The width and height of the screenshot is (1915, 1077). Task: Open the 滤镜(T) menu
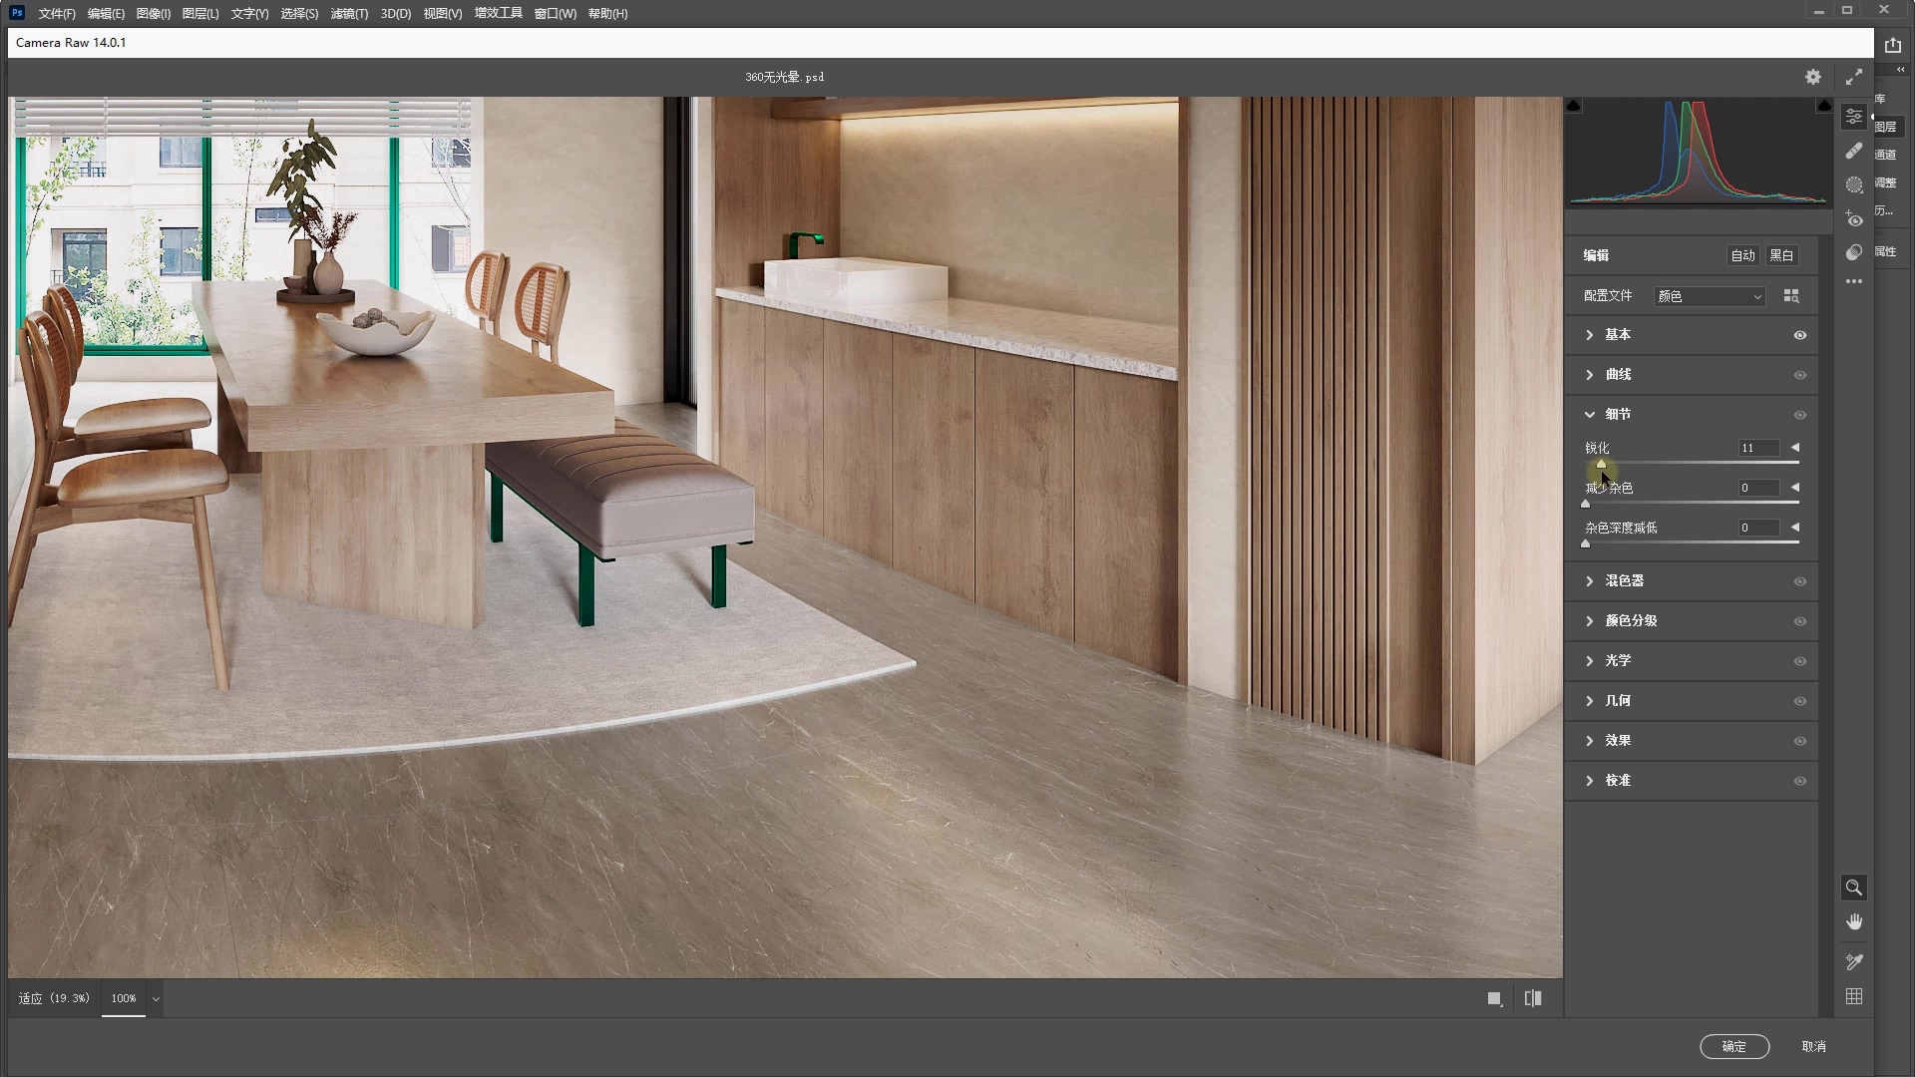point(348,13)
